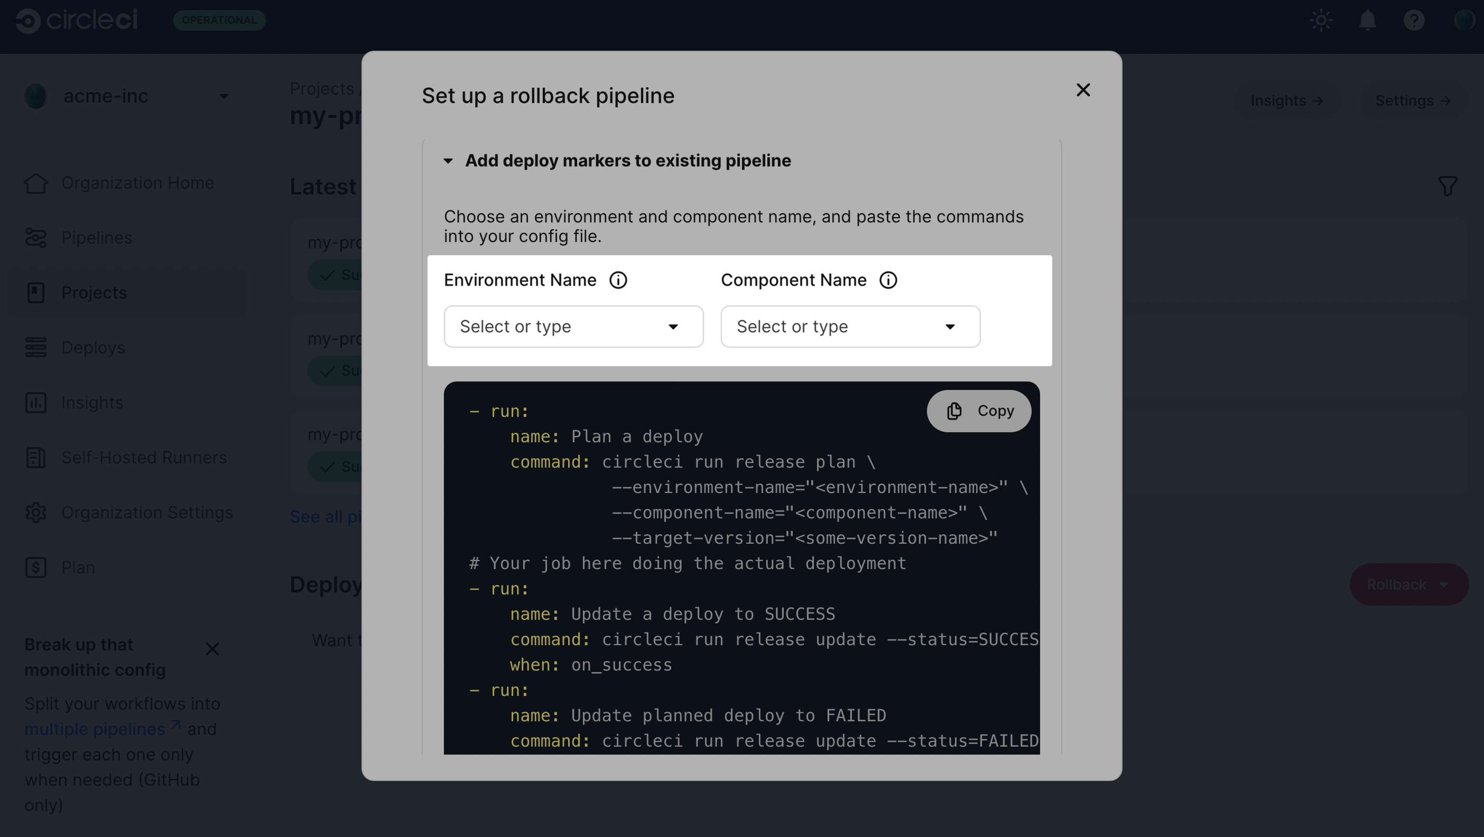Open the notifications bell
The height and width of the screenshot is (837, 1484).
[1367, 21]
